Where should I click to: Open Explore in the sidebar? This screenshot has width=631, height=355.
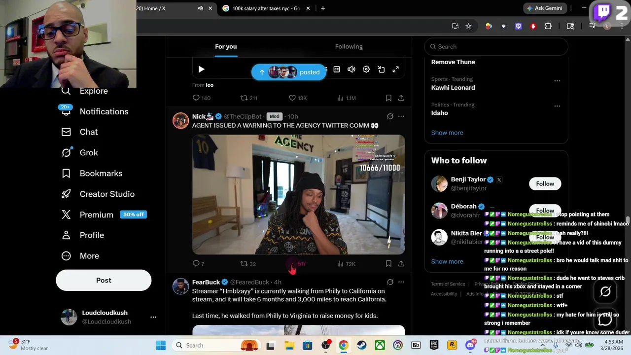pos(84,91)
